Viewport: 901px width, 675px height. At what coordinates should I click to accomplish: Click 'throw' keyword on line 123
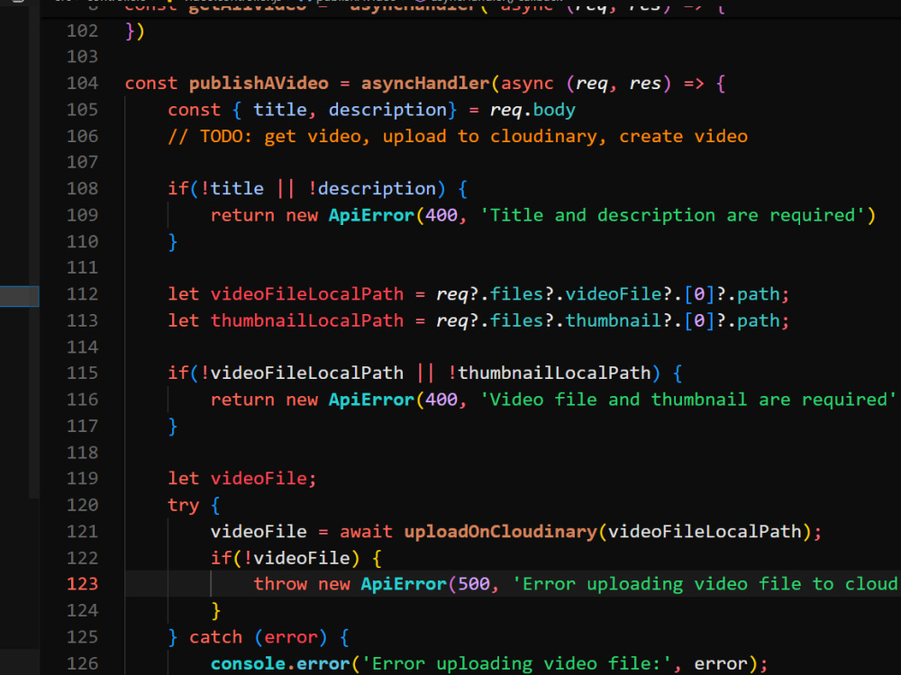pyautogui.click(x=280, y=584)
